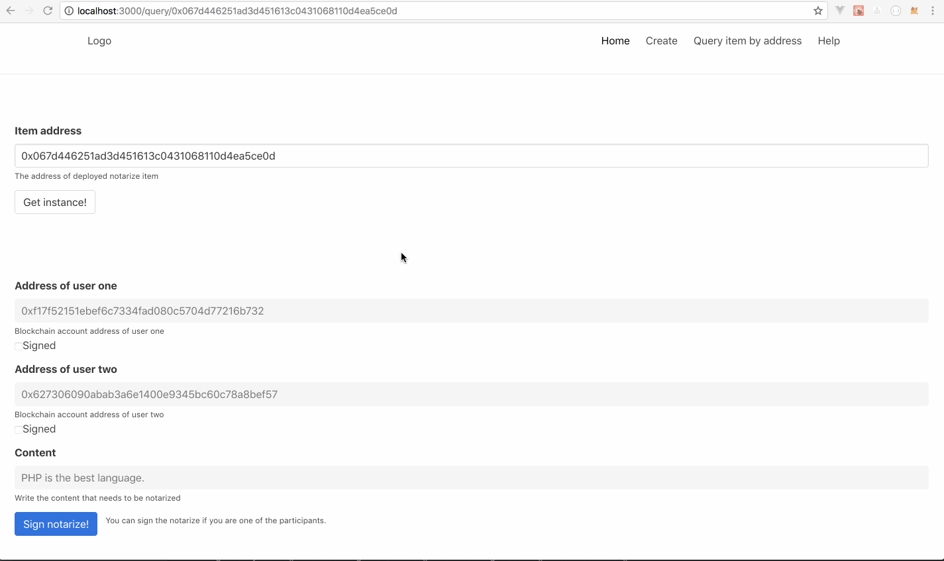View site information icon in address bar
The width and height of the screenshot is (944, 561).
coord(69,11)
